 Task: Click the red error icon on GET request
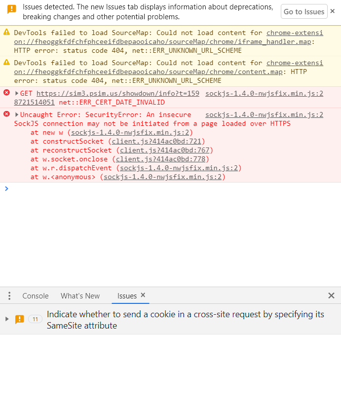[6, 93]
